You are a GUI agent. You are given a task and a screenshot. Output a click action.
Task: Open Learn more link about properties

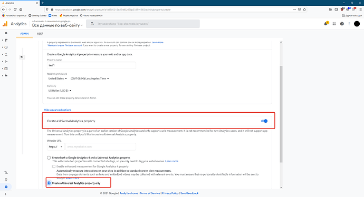point(157,43)
